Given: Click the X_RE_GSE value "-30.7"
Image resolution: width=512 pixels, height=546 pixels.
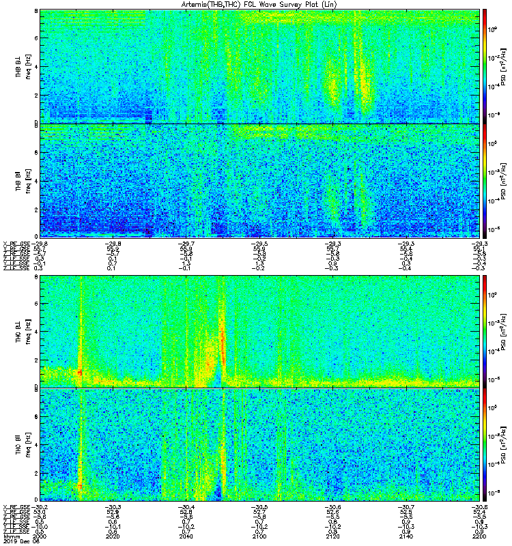Looking at the screenshot, I should point(406,507).
